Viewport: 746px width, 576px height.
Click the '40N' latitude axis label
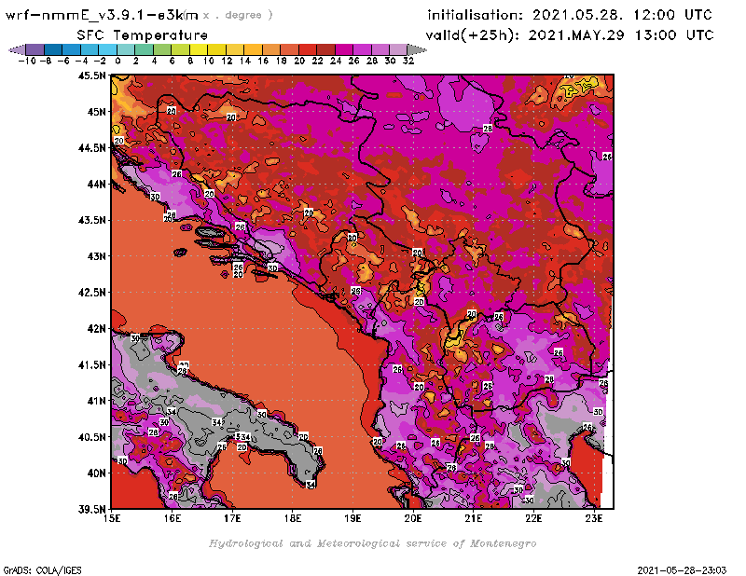point(96,473)
